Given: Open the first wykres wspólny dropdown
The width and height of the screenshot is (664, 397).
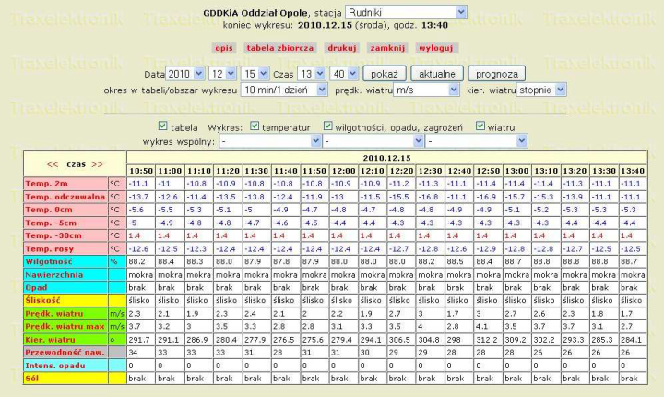Looking at the screenshot, I should (270, 141).
